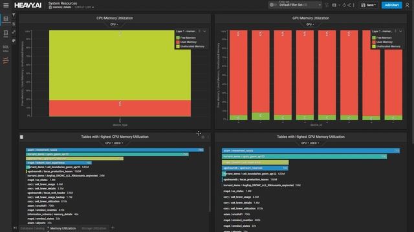Switch to the Storage Utilization tab
Screen dimensions: 414x232
point(94,228)
